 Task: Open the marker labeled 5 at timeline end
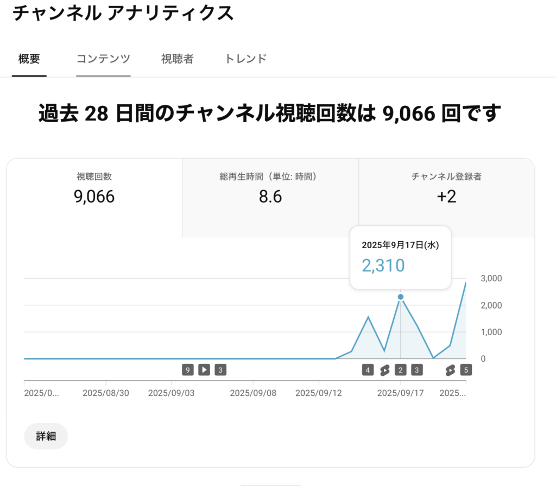(x=466, y=370)
